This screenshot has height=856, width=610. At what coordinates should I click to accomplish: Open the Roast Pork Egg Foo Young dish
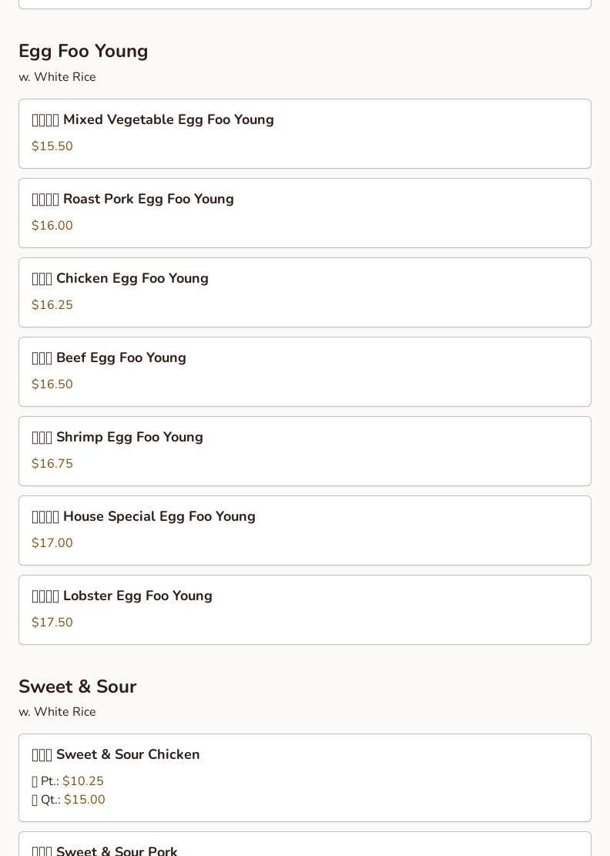tap(148, 199)
